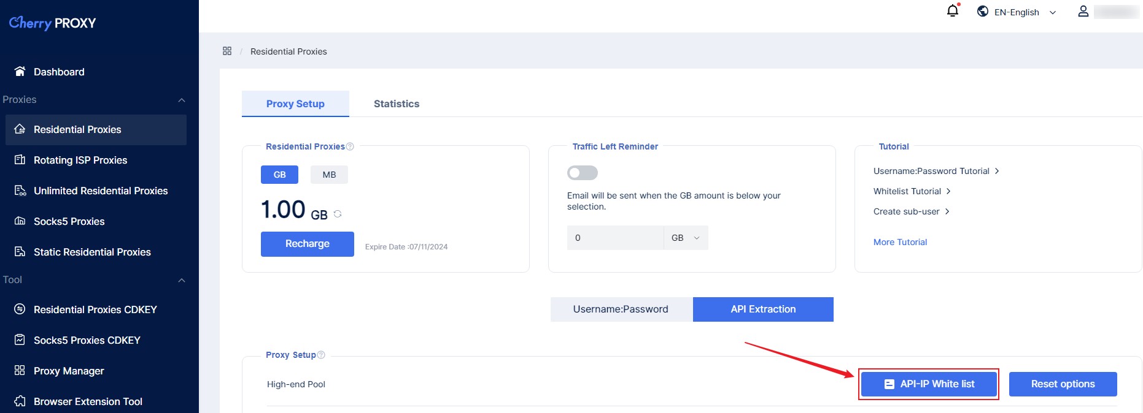Click the Proxy Setup help question icon
The image size is (1143, 413).
click(x=321, y=355)
